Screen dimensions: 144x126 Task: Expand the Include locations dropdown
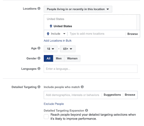coord(56,34)
